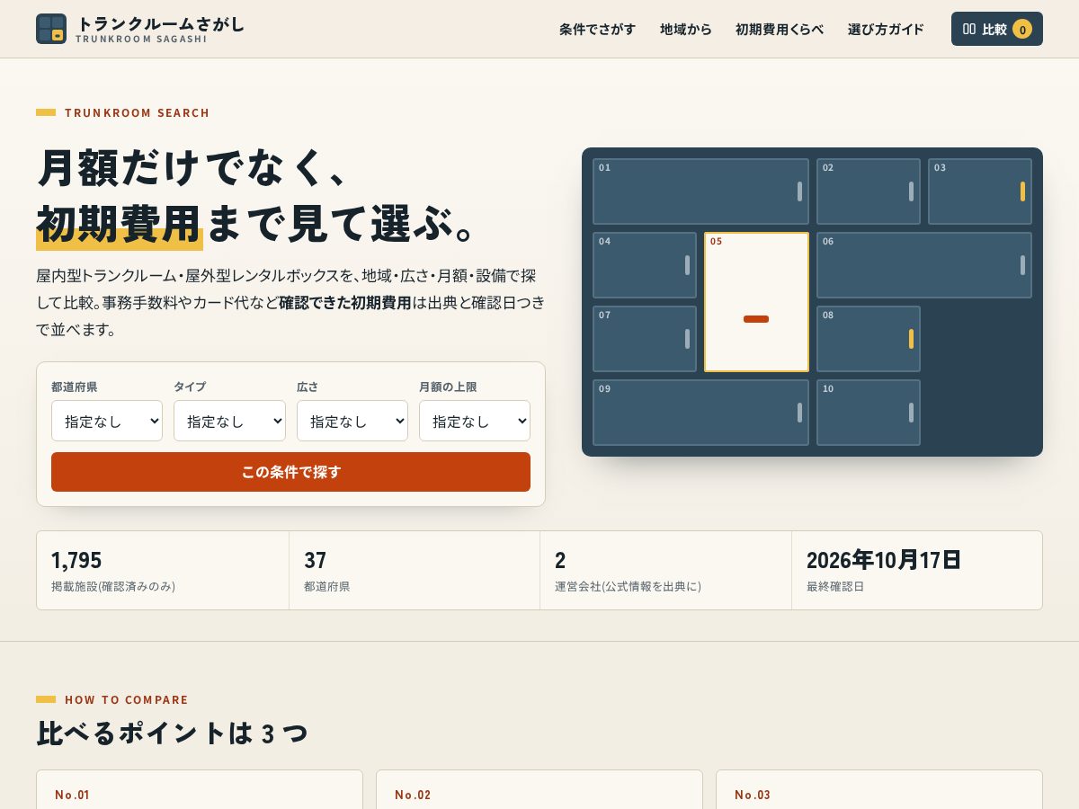Expand the 都道府県 dropdown
The height and width of the screenshot is (809, 1079).
[107, 421]
